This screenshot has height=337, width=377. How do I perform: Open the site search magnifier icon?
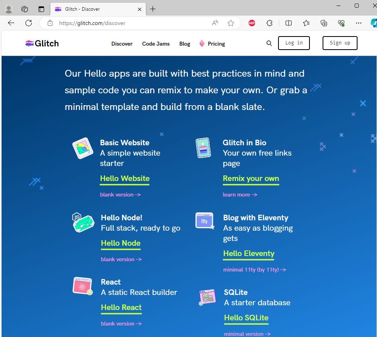pyautogui.click(x=269, y=43)
